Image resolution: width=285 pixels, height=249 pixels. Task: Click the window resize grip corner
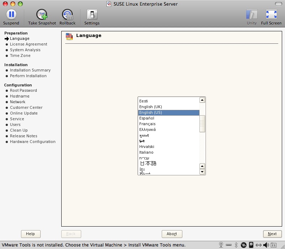click(283, 247)
